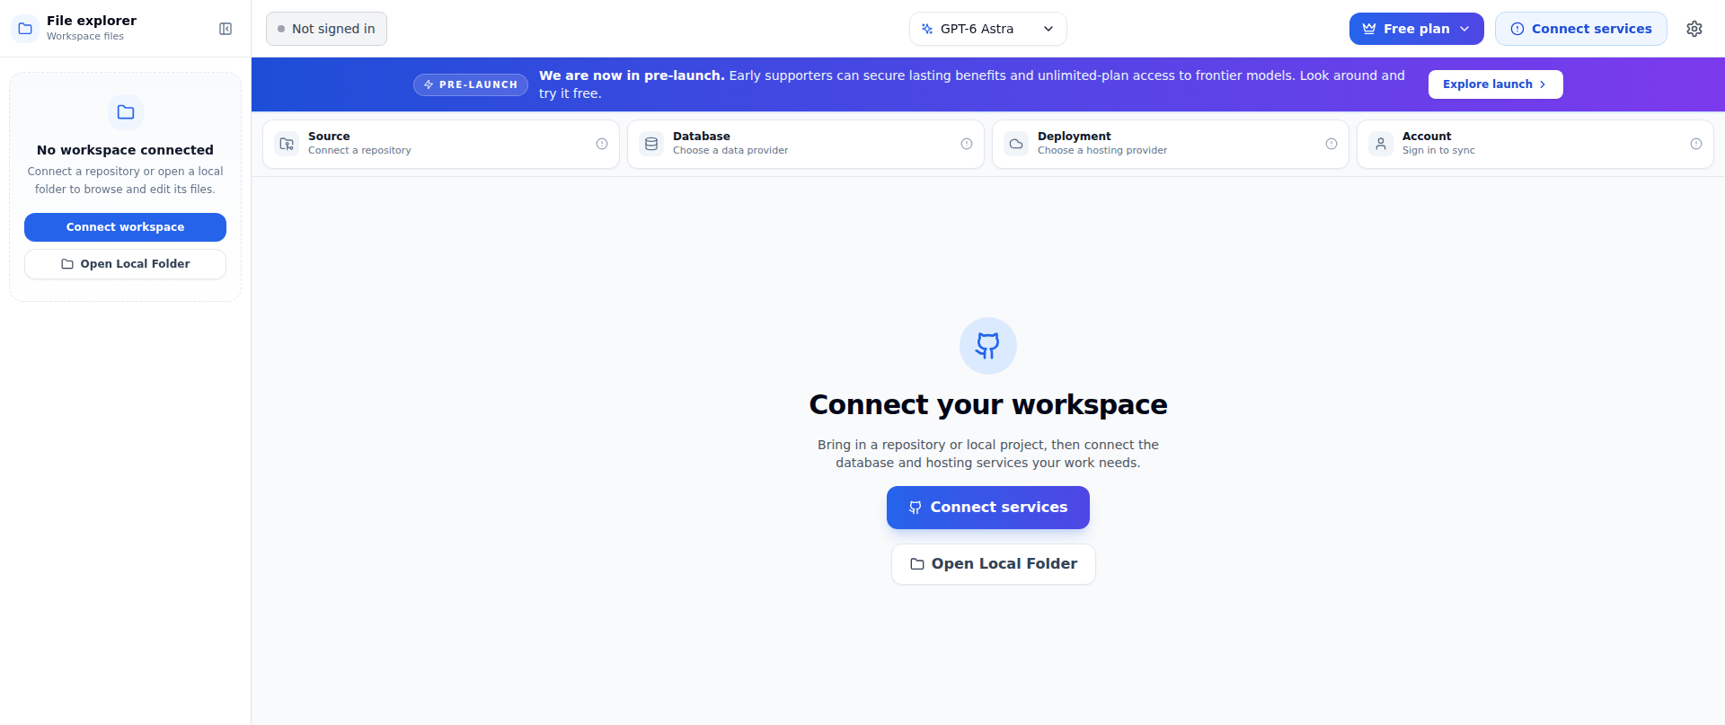Click the Account card info icon
This screenshot has width=1725, height=725.
pyautogui.click(x=1696, y=144)
